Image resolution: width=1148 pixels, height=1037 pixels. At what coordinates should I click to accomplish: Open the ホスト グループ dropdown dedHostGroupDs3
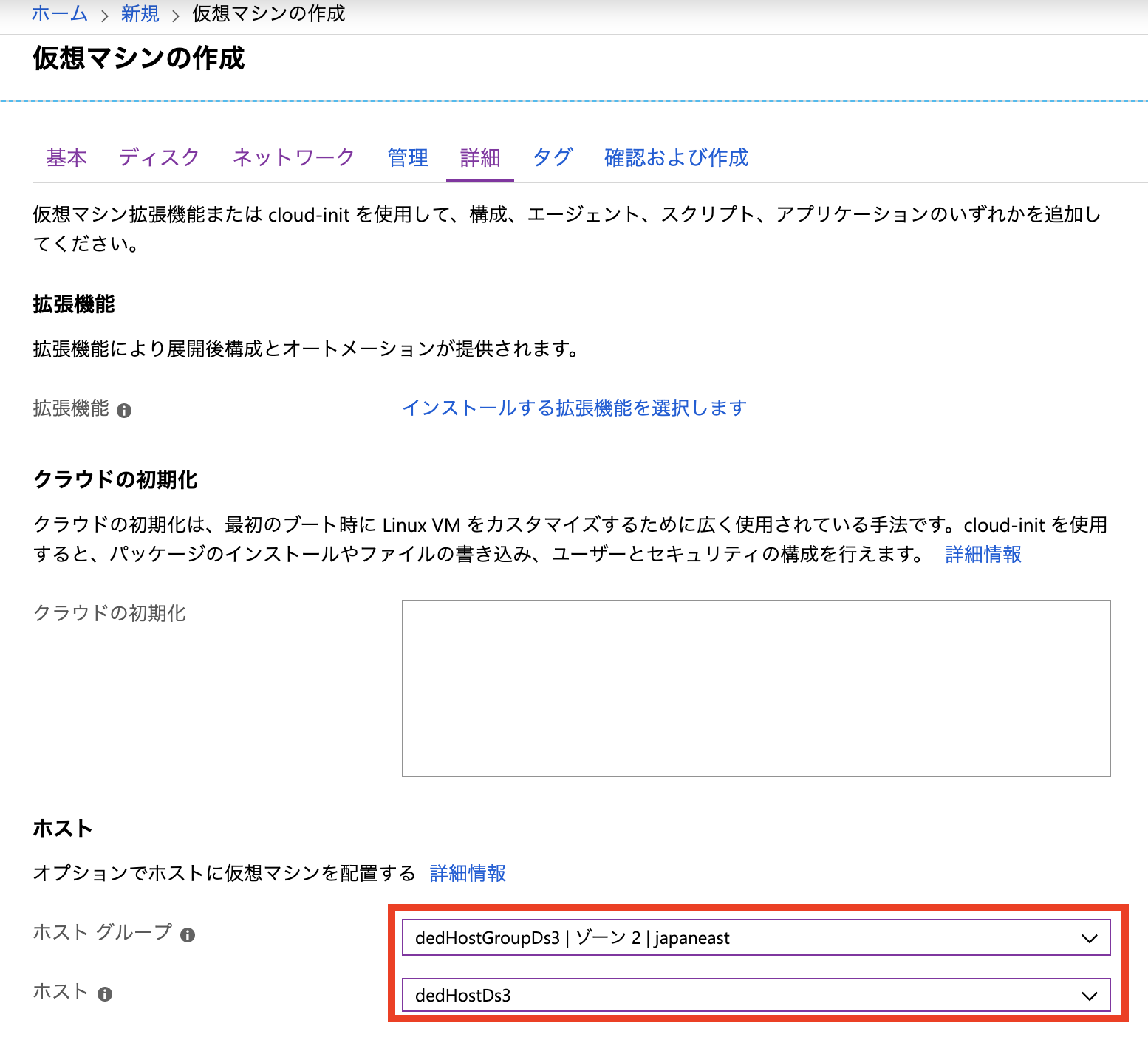coord(755,937)
